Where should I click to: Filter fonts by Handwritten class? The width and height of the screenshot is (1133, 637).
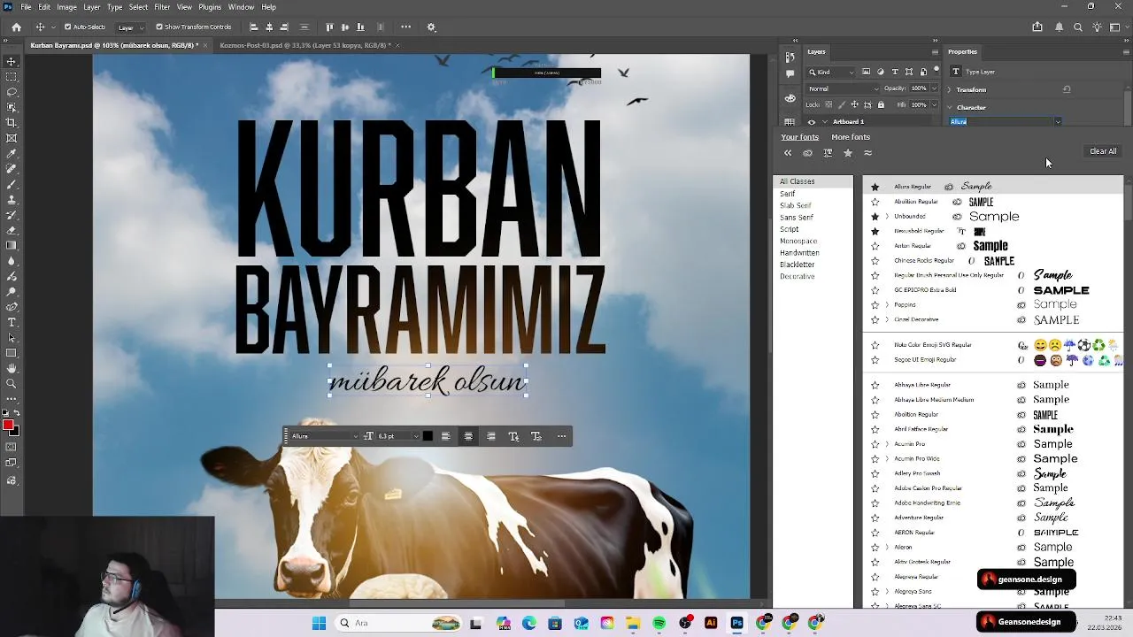pos(799,253)
